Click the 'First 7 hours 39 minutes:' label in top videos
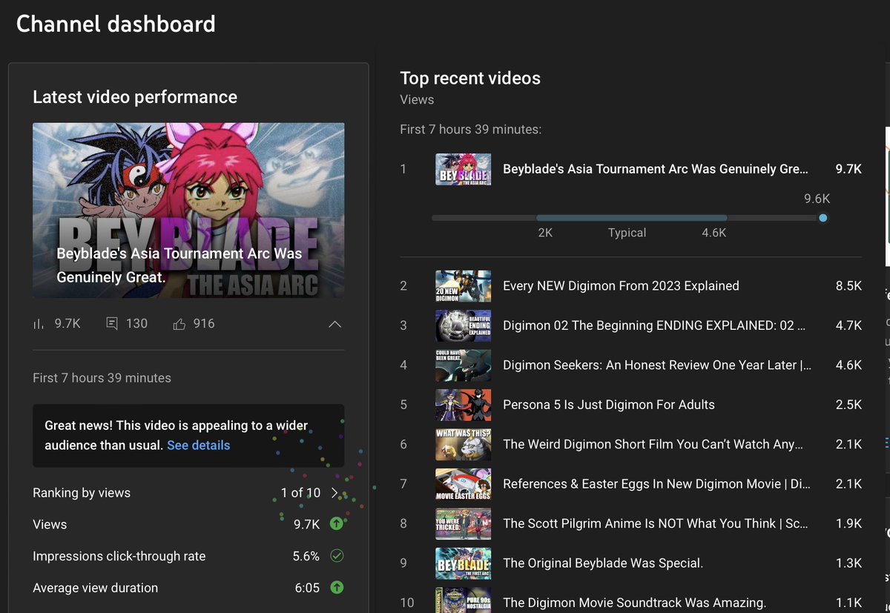The height and width of the screenshot is (613, 890). pos(471,130)
